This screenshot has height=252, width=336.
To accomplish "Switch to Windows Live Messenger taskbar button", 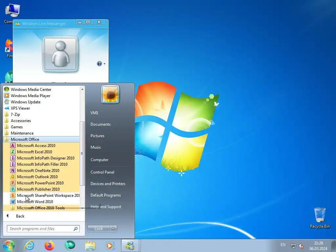I will coord(130,245).
